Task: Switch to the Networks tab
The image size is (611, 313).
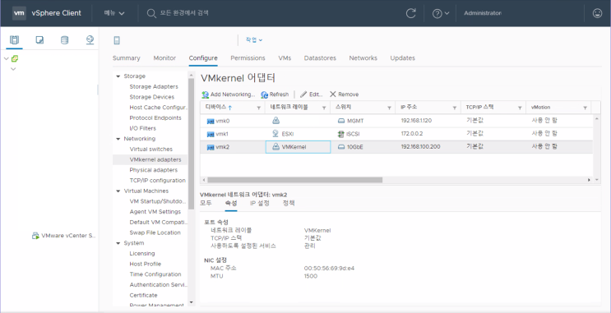Action: (x=363, y=58)
